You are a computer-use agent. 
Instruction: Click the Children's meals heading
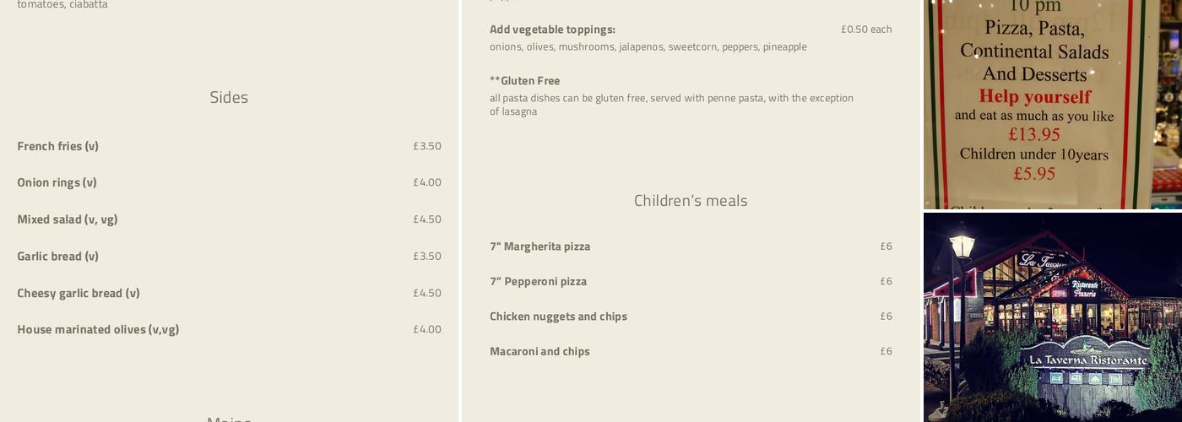click(691, 200)
